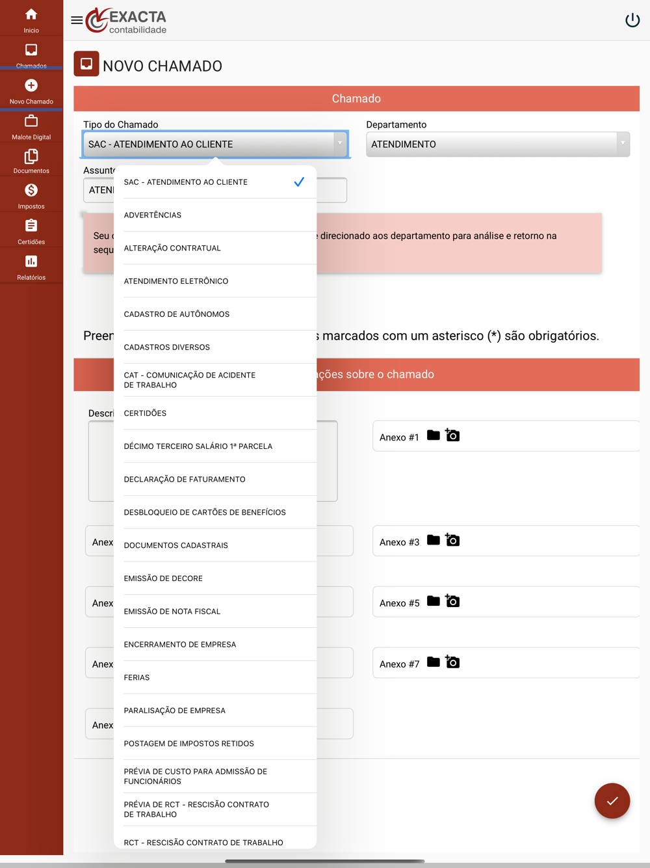Pick ENCERRAMENTO DE EMPRESA
Screen dimensions: 650x868
[215, 645]
